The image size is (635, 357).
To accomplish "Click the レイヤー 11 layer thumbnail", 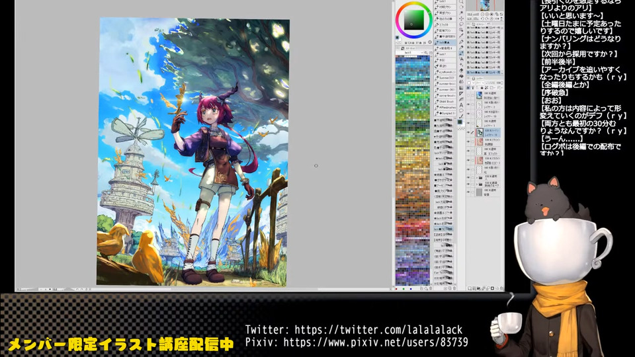I will tap(479, 132).
